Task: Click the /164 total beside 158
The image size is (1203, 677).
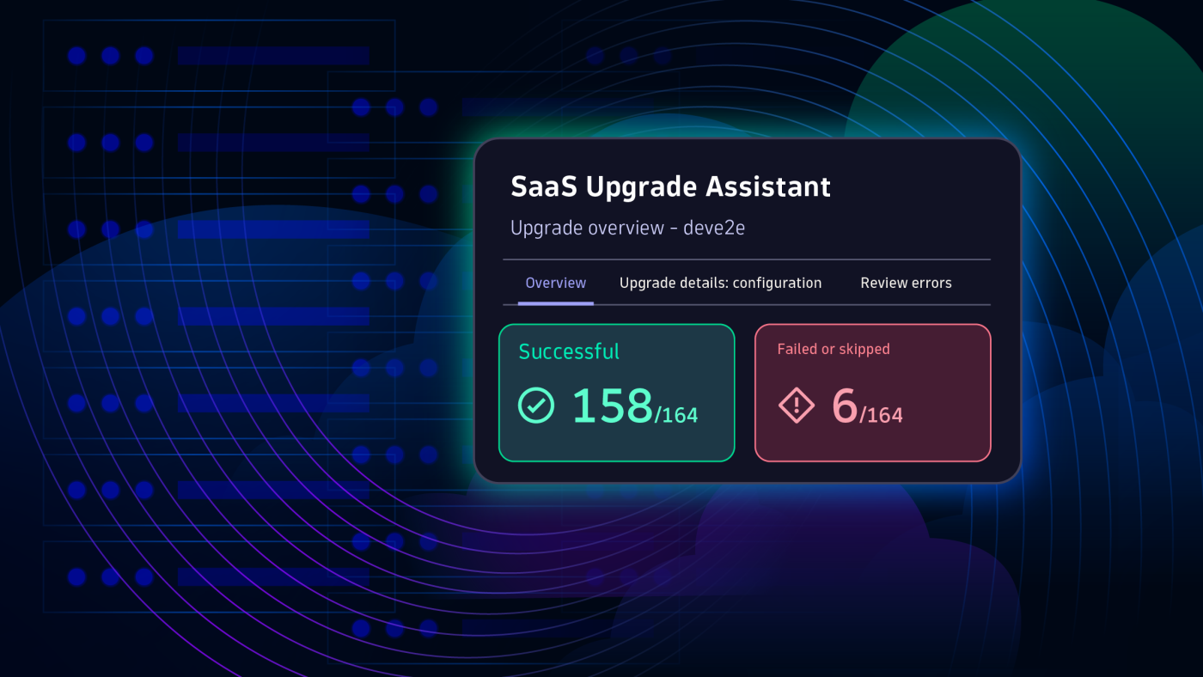Action: pyautogui.click(x=676, y=416)
